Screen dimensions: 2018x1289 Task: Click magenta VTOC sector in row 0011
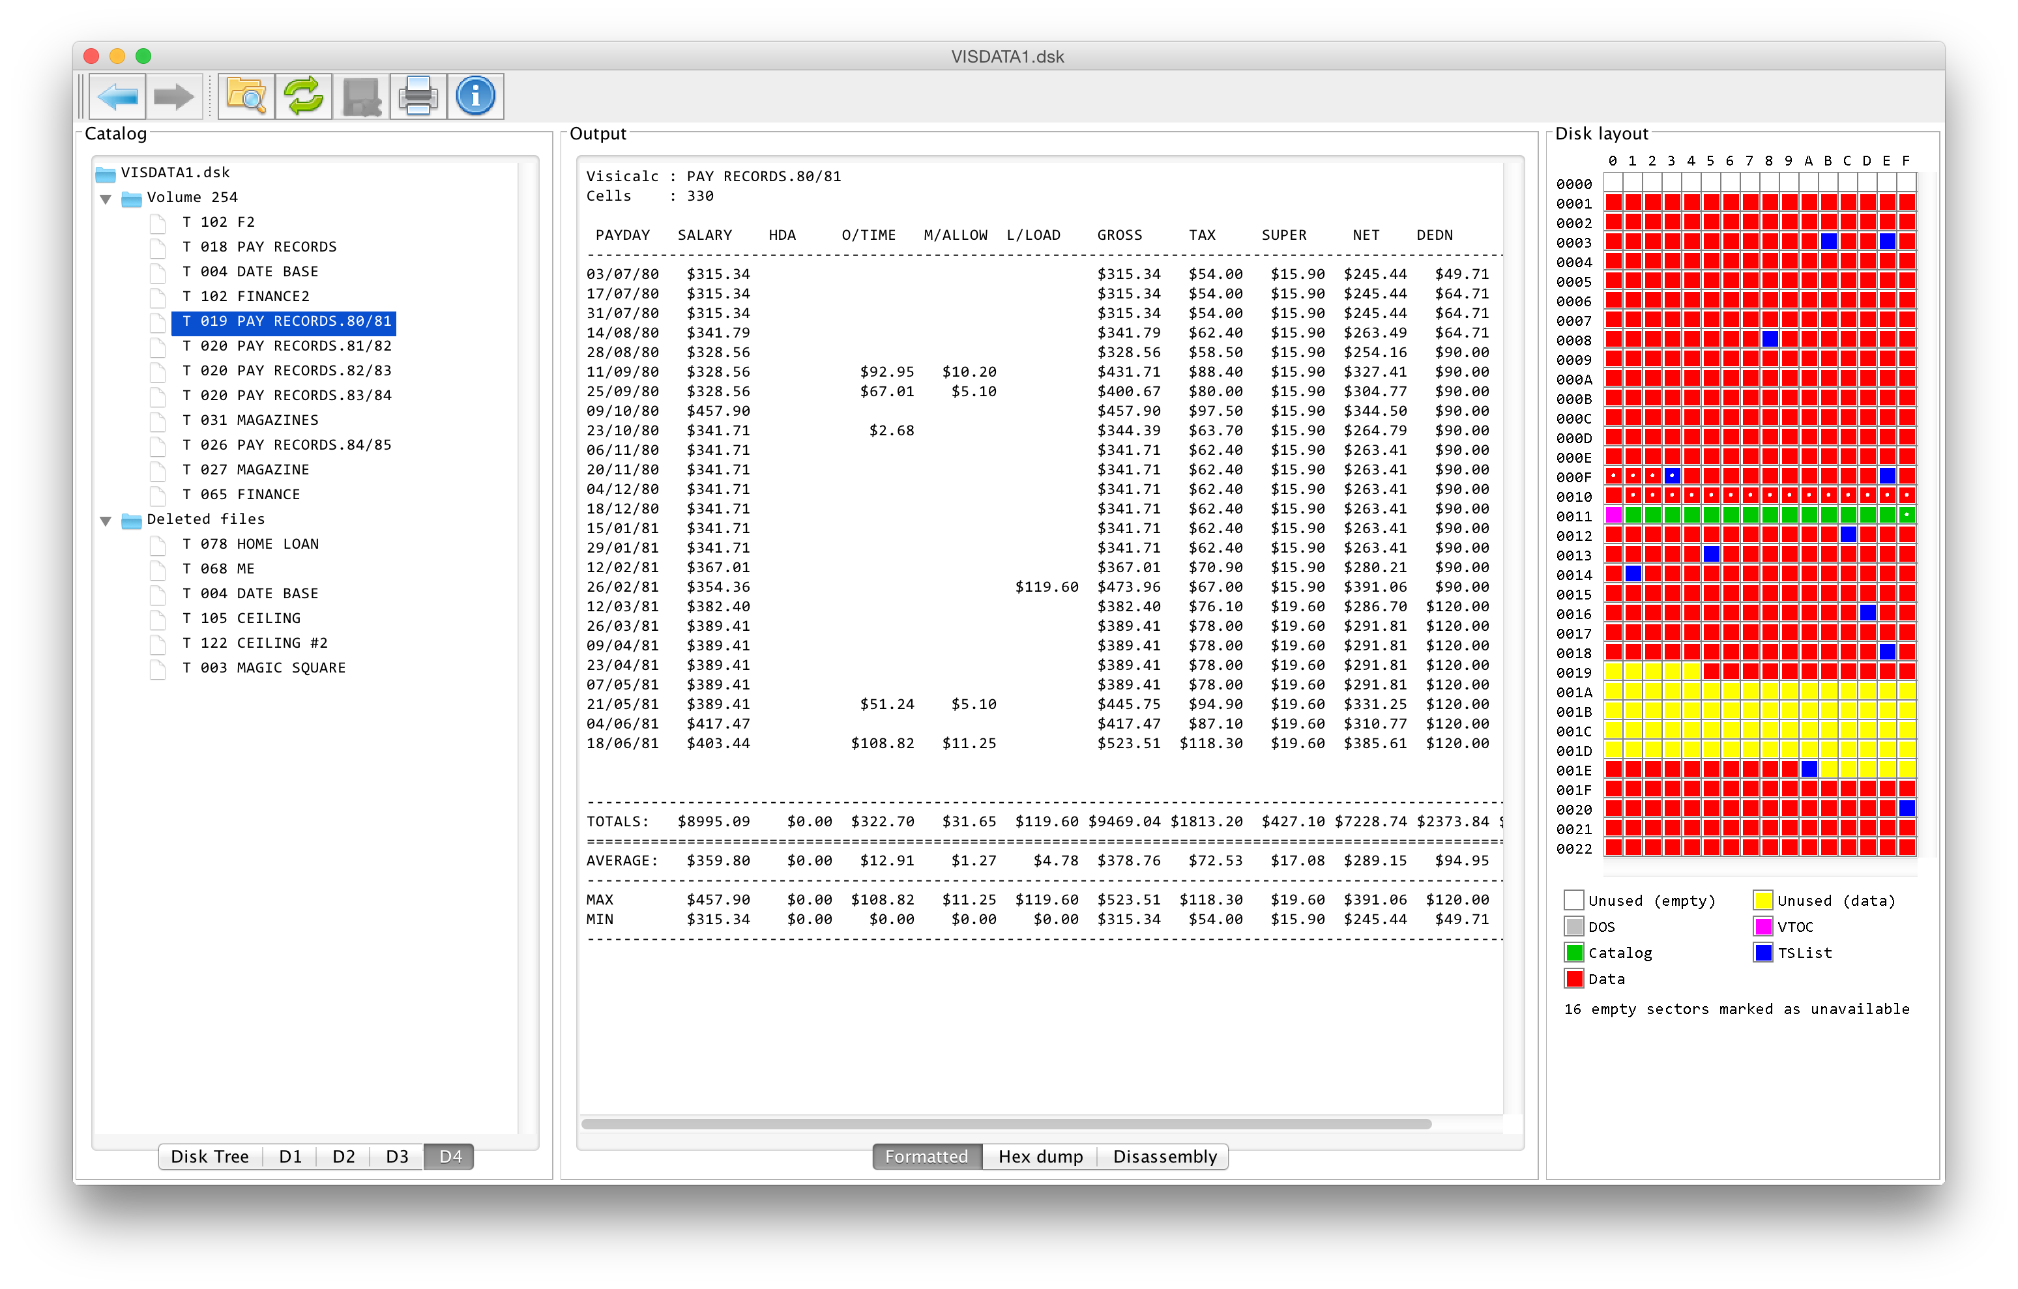pyautogui.click(x=1613, y=515)
